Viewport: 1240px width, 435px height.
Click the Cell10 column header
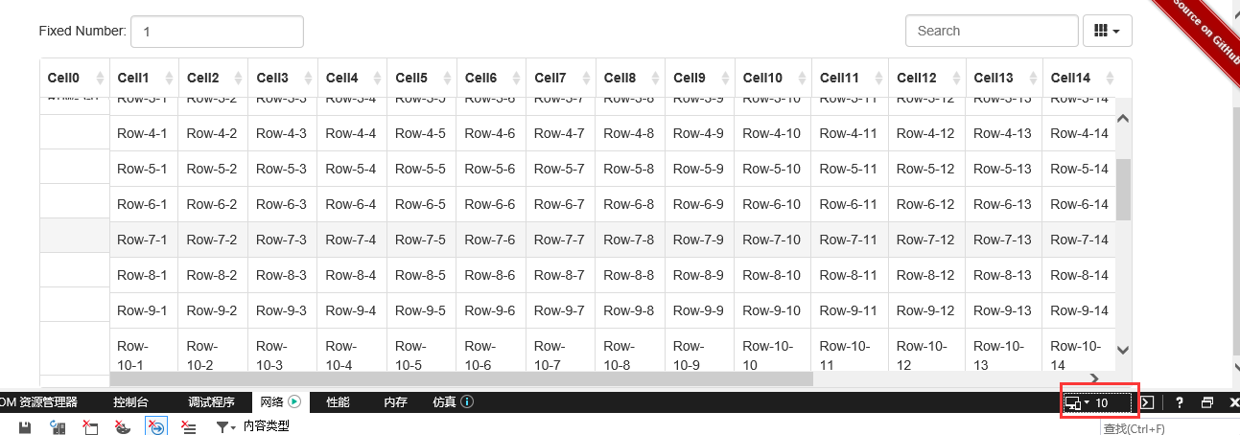point(772,78)
